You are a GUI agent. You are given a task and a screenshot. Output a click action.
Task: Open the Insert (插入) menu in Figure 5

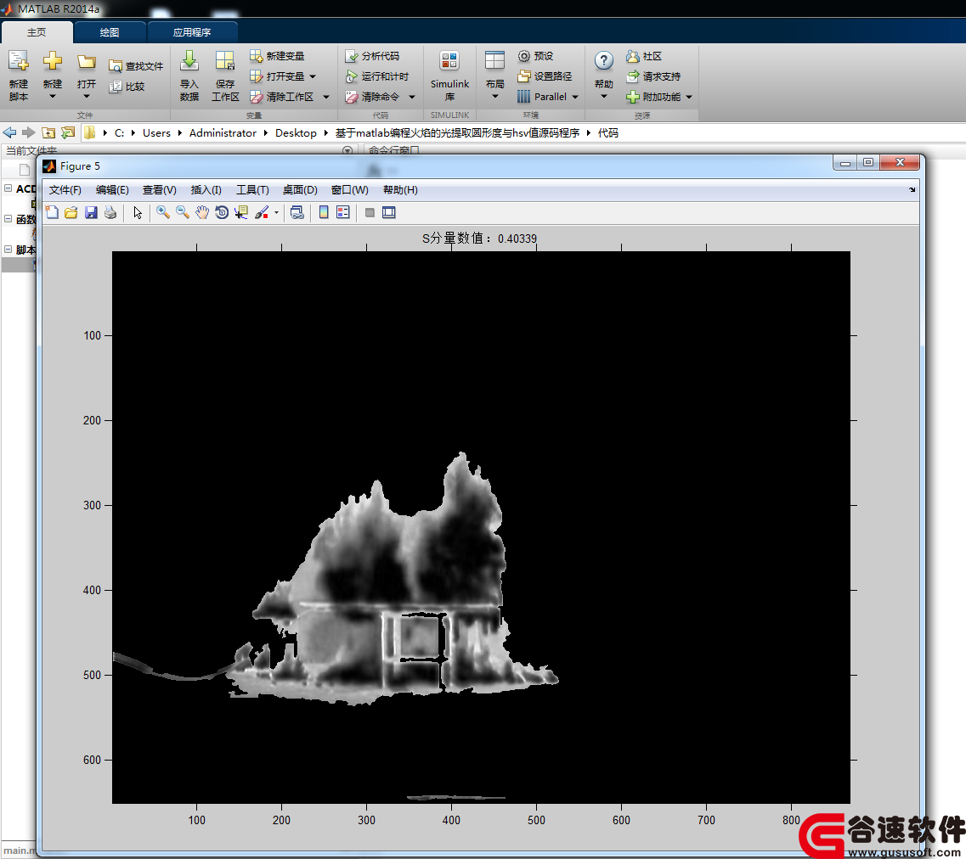(206, 190)
